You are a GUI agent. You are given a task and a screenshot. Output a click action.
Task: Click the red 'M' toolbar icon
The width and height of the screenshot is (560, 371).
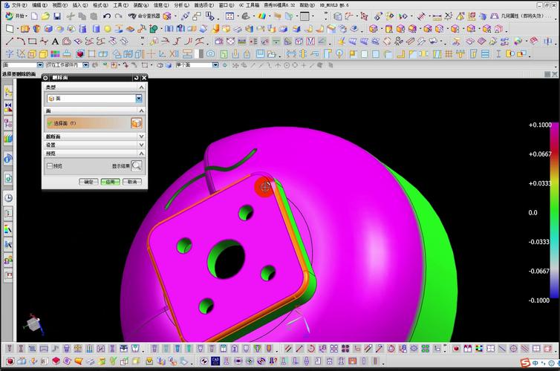(310, 42)
